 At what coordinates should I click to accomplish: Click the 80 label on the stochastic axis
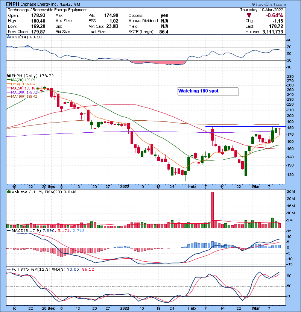coord(289,276)
